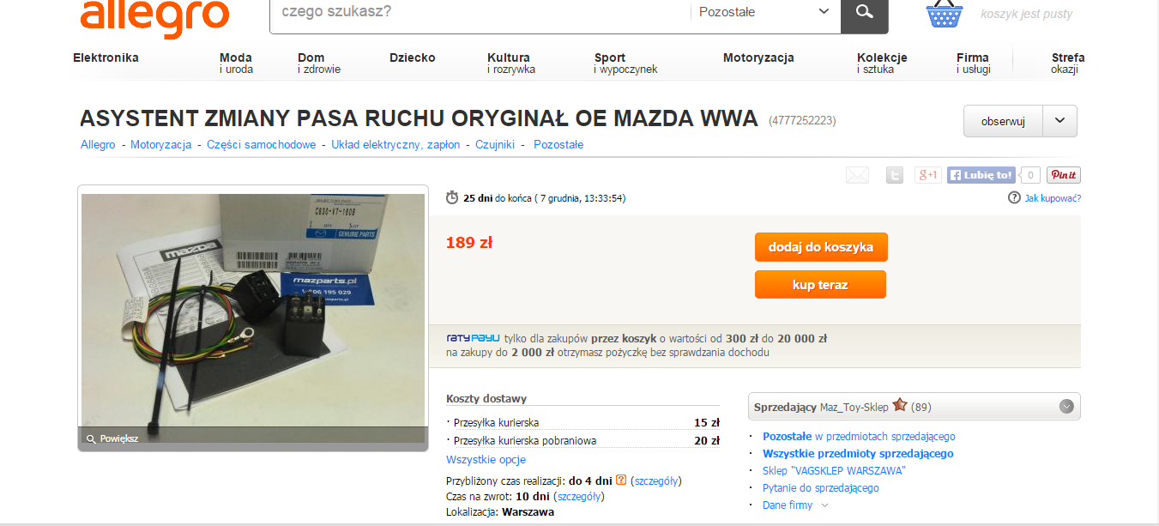Expand Dane firmy details
Screen dimensions: 1159x526
point(795,505)
